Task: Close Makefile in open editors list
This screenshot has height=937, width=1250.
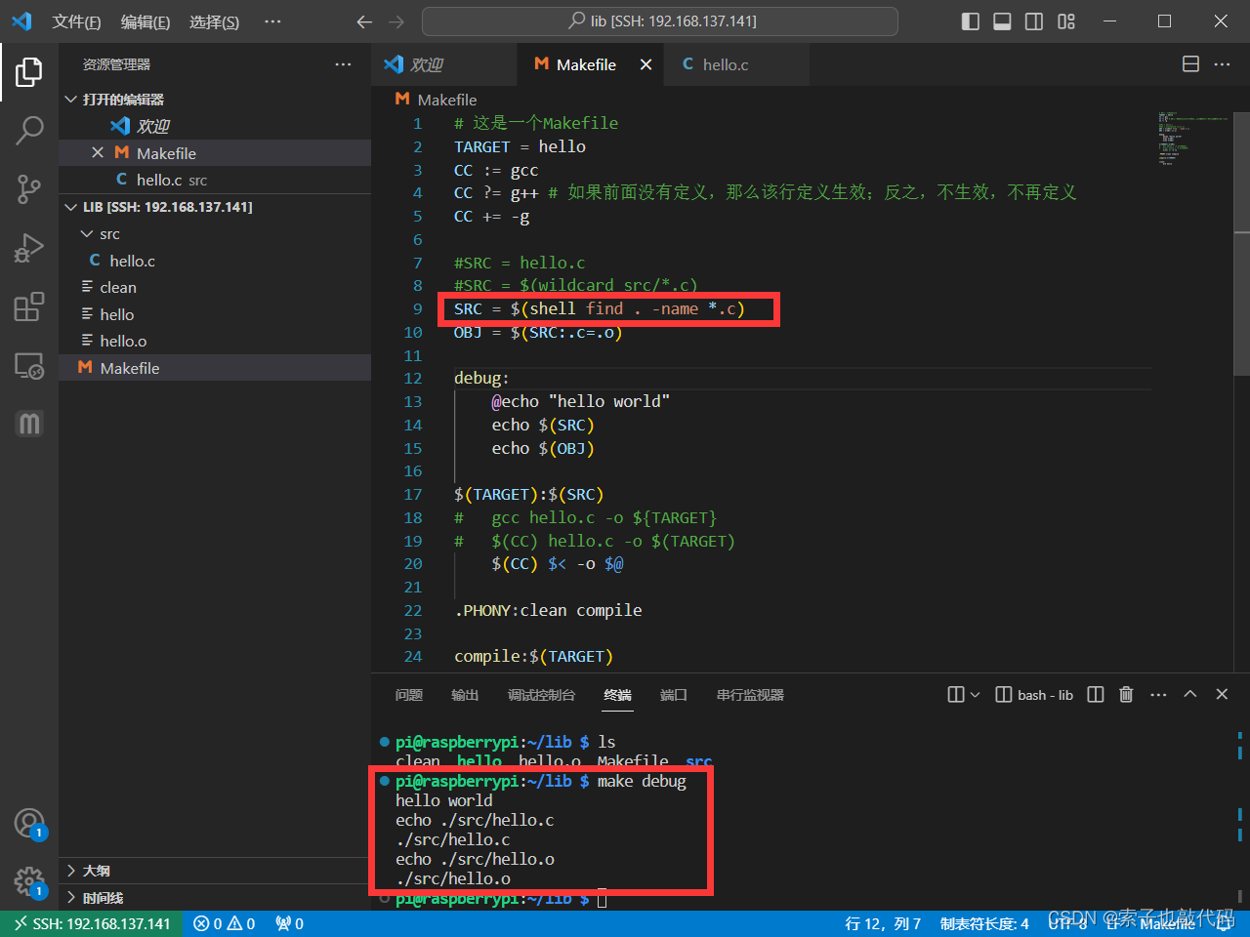Action: point(98,153)
